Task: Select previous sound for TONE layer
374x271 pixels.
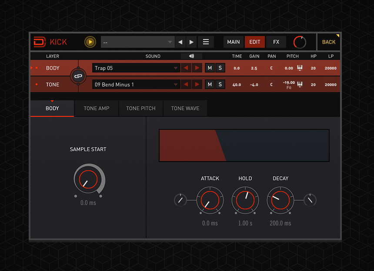Action: pos(186,85)
